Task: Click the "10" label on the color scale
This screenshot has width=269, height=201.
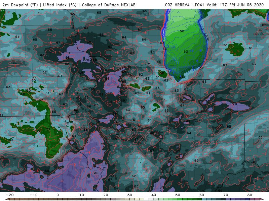Action: coord(82,195)
